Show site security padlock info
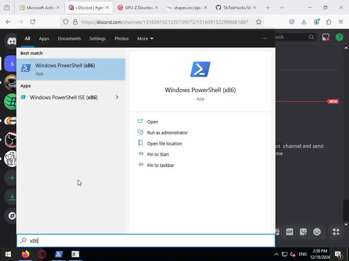Screen dimensions: 349x261 click(x=75, y=22)
